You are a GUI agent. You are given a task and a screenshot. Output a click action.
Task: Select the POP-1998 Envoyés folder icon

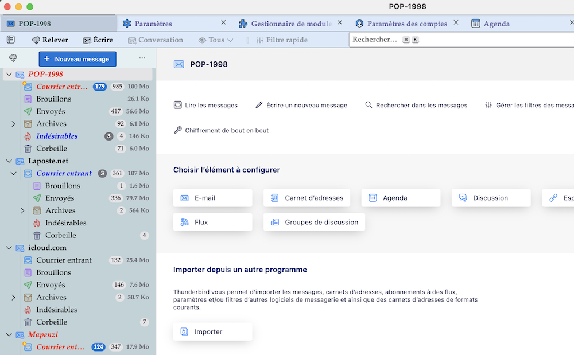(x=28, y=111)
